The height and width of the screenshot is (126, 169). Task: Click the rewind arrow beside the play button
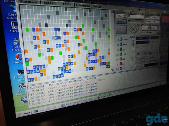[x=145, y=54]
